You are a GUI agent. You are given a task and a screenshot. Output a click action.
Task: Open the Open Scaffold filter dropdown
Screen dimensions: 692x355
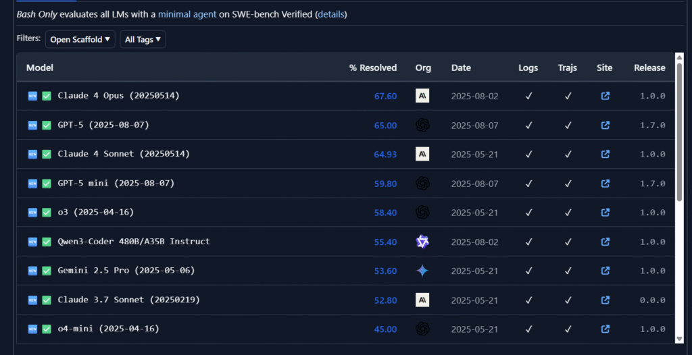point(80,39)
